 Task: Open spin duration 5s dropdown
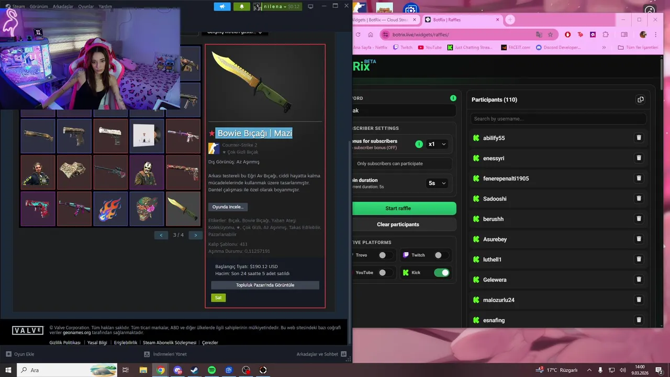pos(437,183)
